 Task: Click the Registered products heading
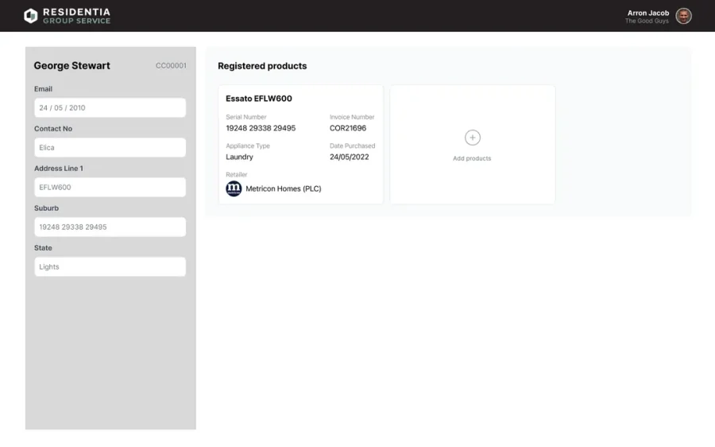(262, 66)
